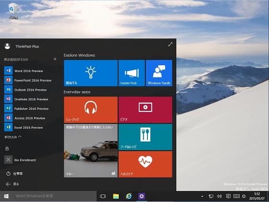The image size is (269, 202).
Task: Open the Money news tile with car
Action: pos(91,151)
